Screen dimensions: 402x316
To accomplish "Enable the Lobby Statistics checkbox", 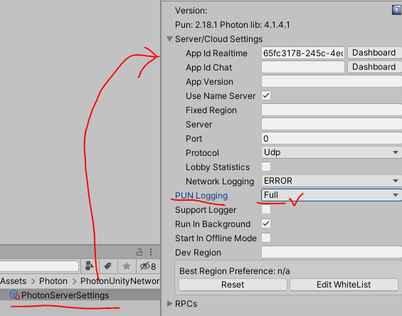I will click(x=266, y=167).
